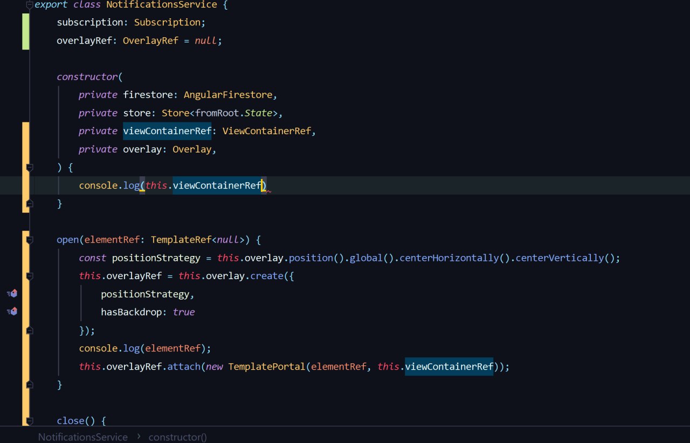Click 'attach' method call
The width and height of the screenshot is (690, 443).
tap(184, 366)
